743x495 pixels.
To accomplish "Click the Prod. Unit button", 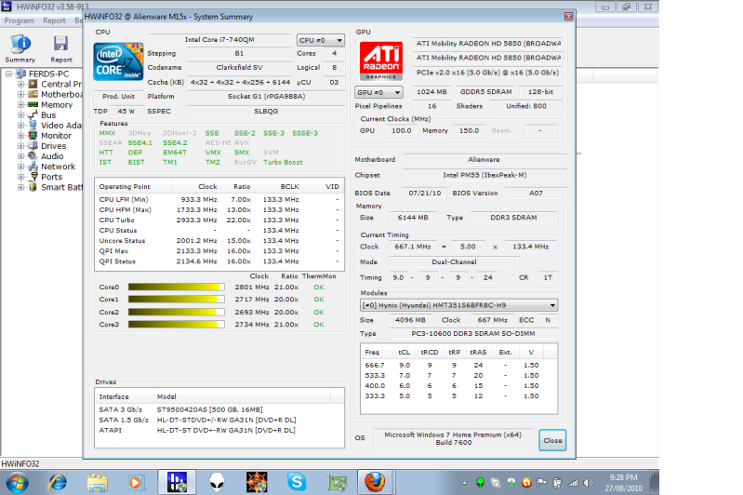I will (x=118, y=96).
